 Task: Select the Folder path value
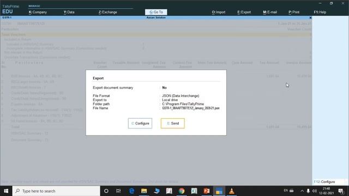point(183,104)
